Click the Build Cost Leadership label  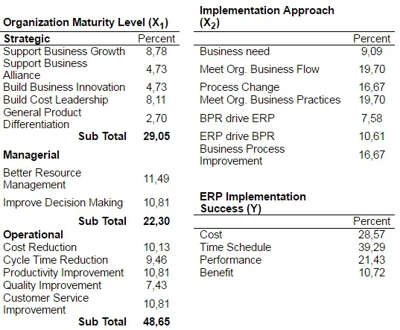click(x=56, y=100)
